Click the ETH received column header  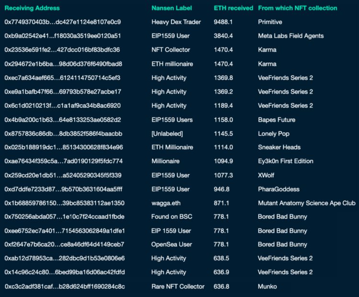[x=233, y=8]
